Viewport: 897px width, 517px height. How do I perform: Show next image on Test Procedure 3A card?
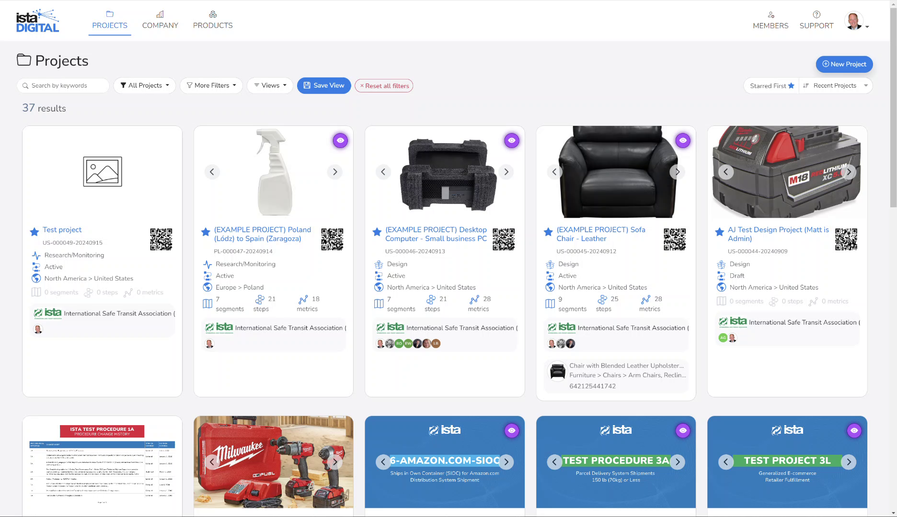[678, 462]
